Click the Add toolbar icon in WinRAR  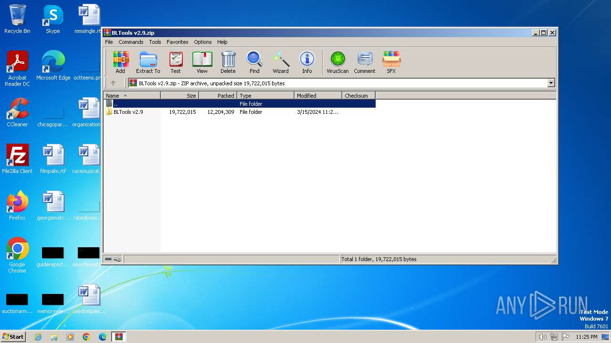tap(120, 62)
